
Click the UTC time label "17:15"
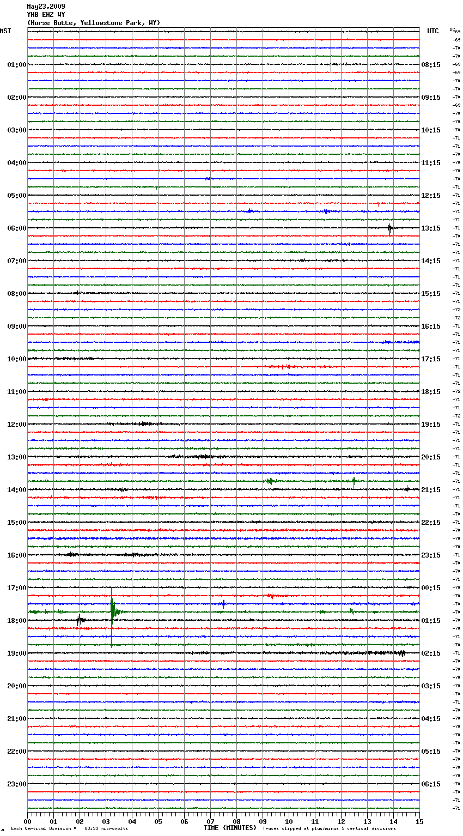pyautogui.click(x=431, y=359)
